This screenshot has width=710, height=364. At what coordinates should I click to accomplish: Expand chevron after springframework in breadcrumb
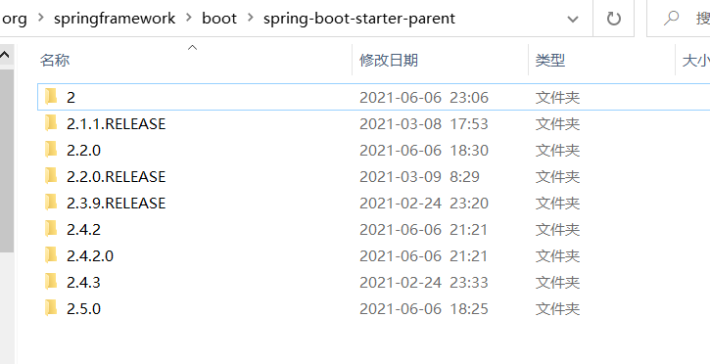[x=188, y=19]
